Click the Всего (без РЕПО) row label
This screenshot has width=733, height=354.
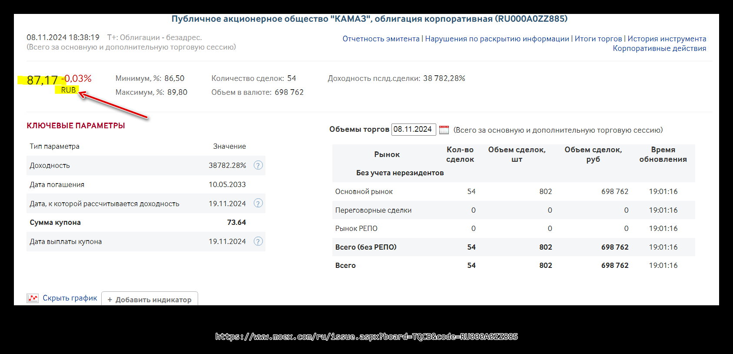[x=366, y=247]
